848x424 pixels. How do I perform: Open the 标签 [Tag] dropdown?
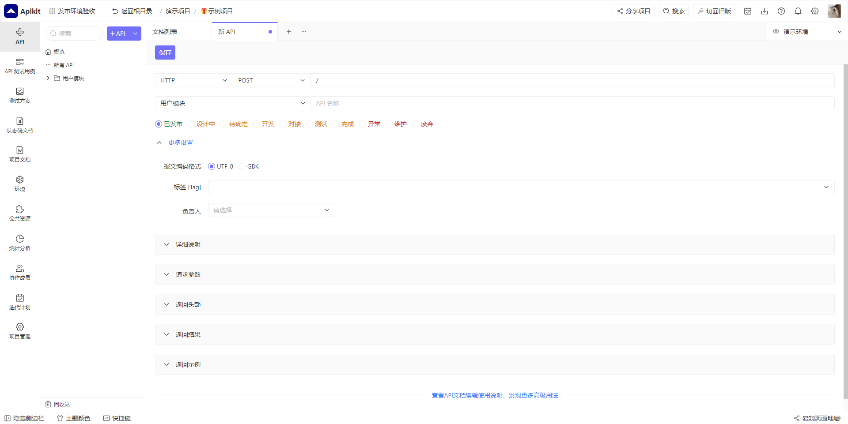pos(521,187)
